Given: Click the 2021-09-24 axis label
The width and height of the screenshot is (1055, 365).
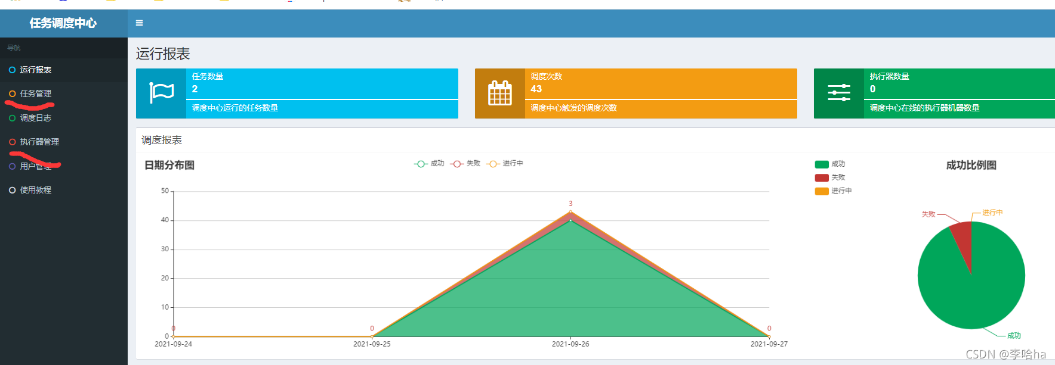Looking at the screenshot, I should point(174,344).
